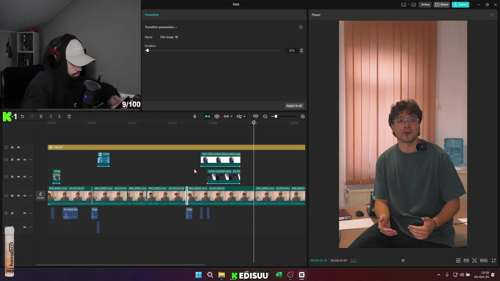Select the Split tool in the timeline toolbar
The height and width of the screenshot is (281, 500).
click(41, 116)
